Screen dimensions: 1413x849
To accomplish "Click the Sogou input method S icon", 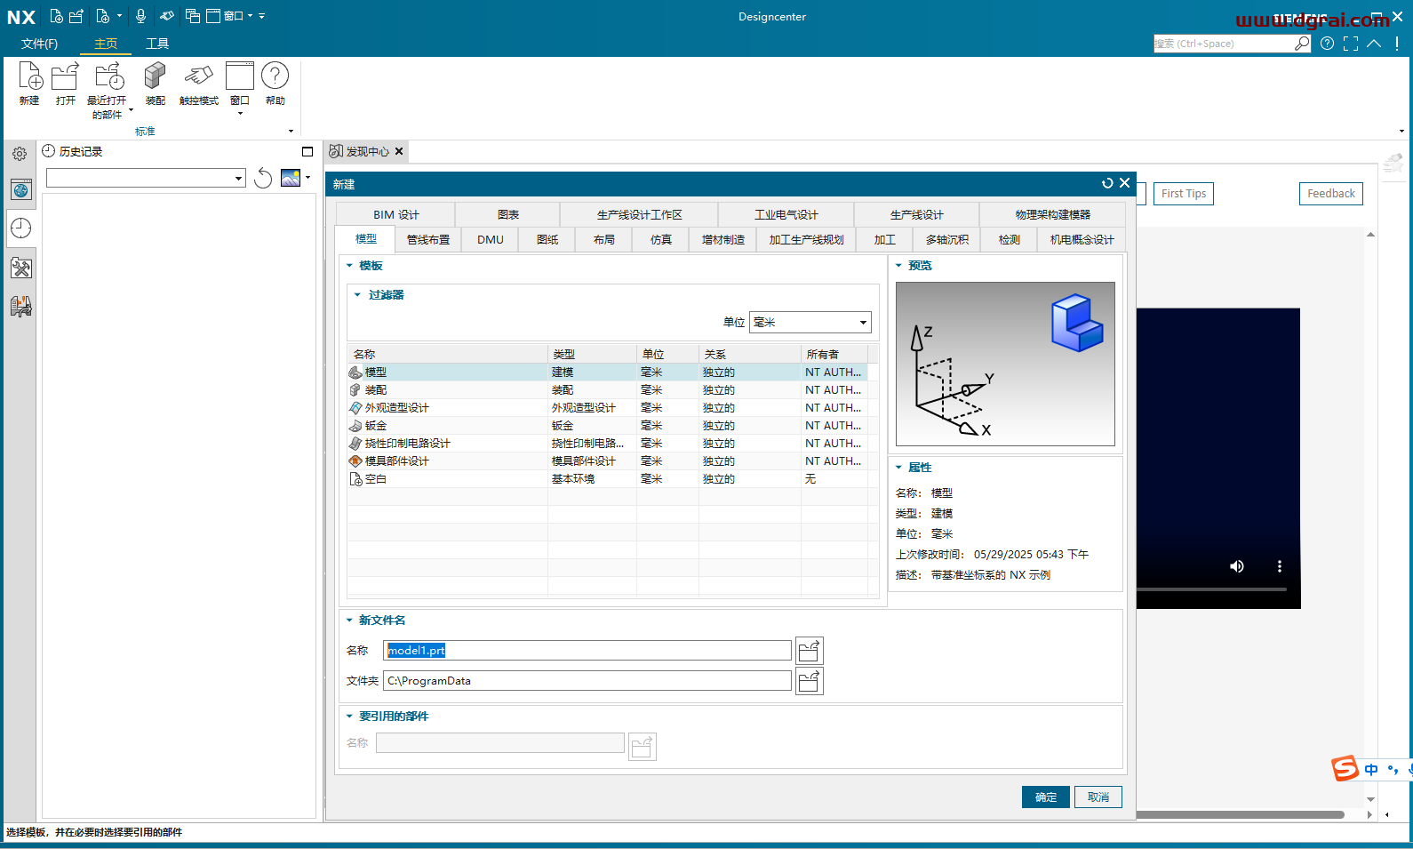I will (1345, 768).
